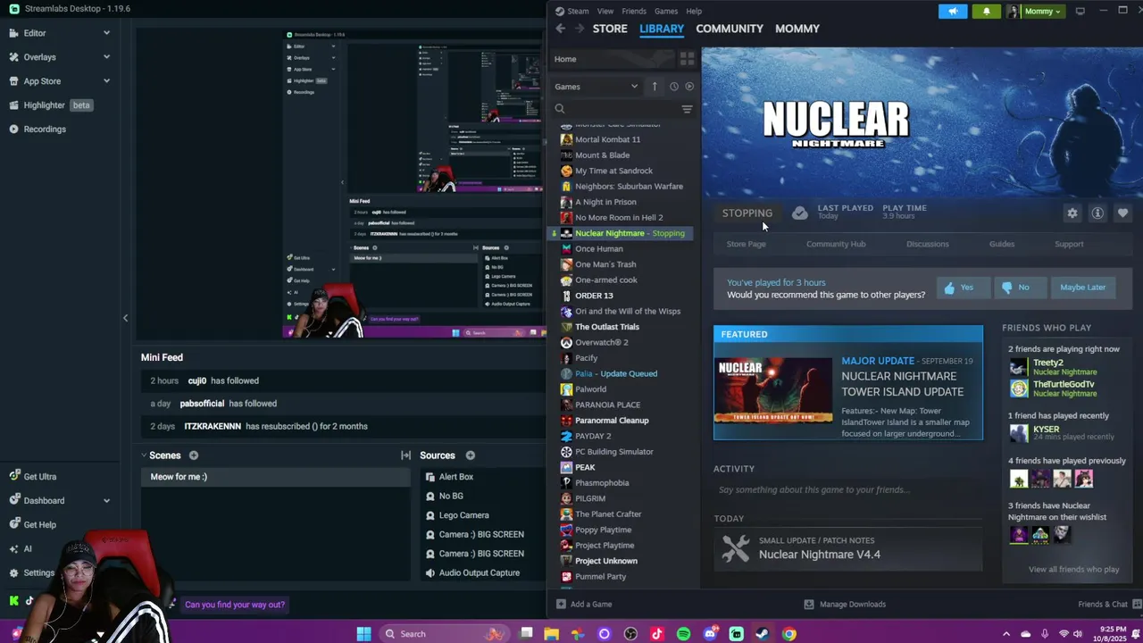Image resolution: width=1143 pixels, height=643 pixels.
Task: Toggle the library collections grid view icon
Action: [x=687, y=59]
